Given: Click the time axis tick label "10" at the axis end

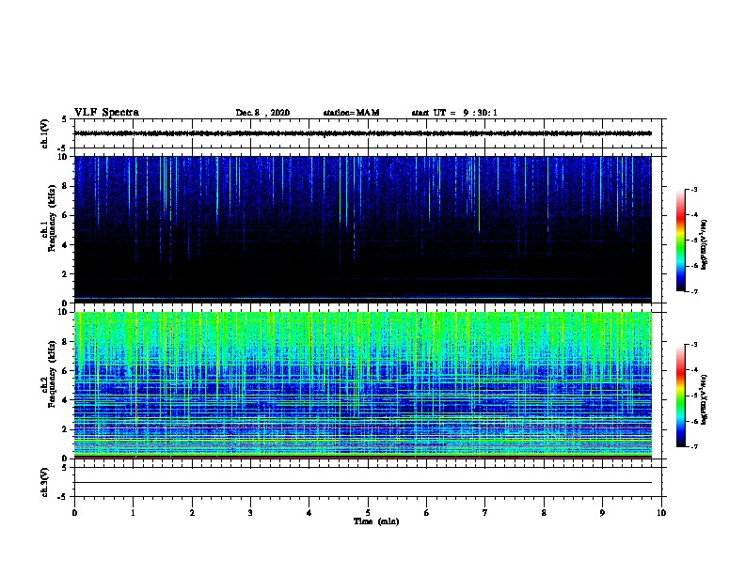Looking at the screenshot, I should [661, 512].
